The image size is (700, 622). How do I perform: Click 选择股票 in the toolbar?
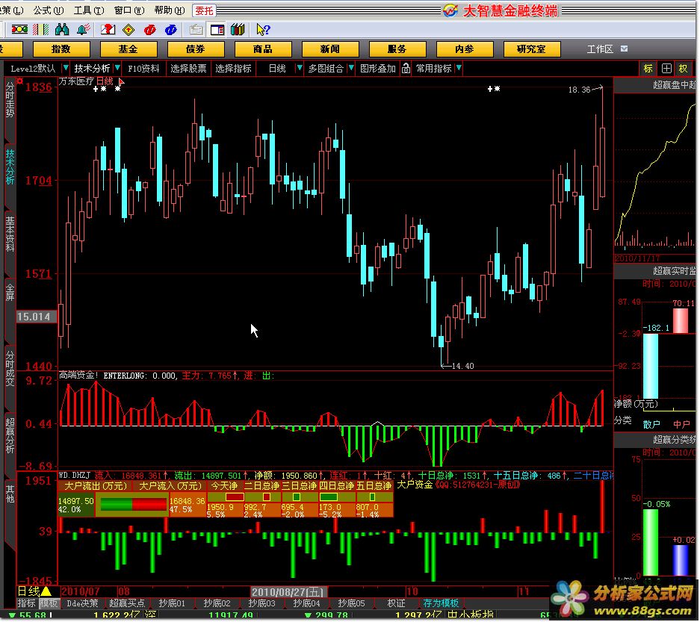188,68
